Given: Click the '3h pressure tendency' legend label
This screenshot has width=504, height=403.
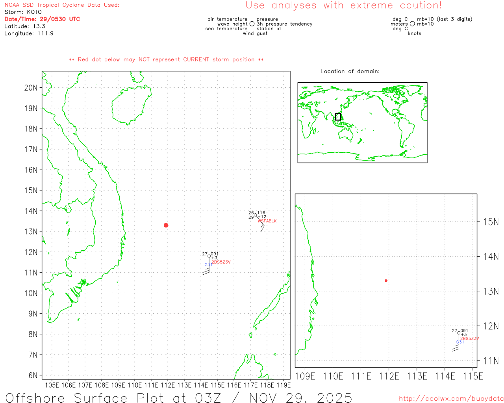Looking at the screenshot, I should click(285, 24).
